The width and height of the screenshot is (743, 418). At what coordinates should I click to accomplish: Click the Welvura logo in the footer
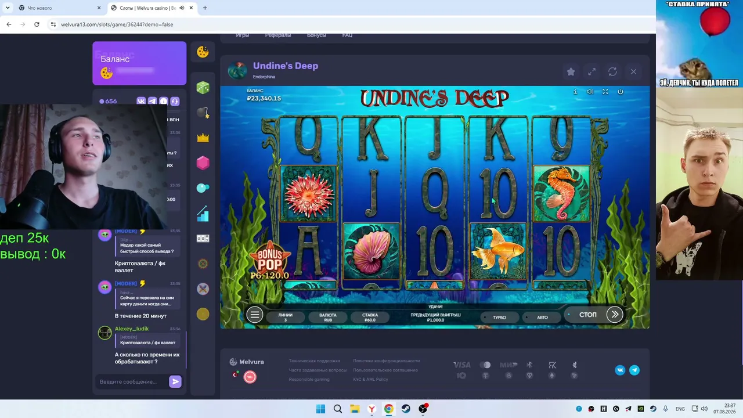[247, 362]
